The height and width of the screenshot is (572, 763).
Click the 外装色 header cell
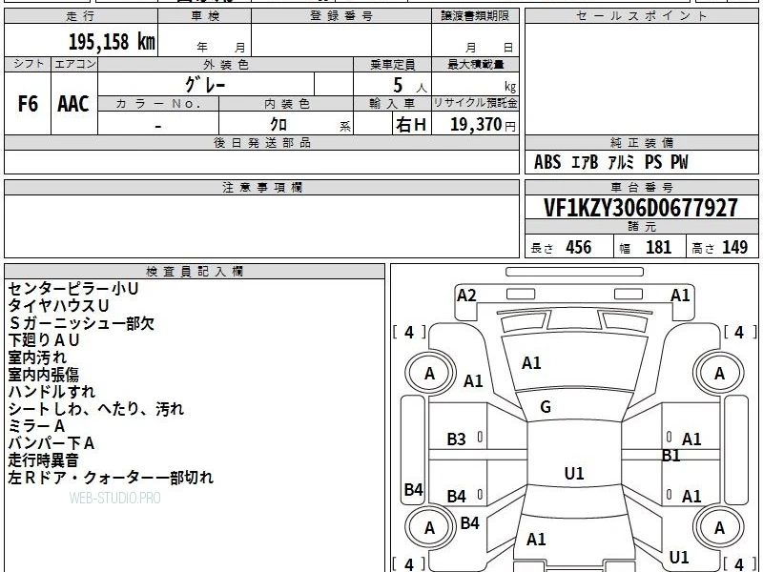pos(226,64)
